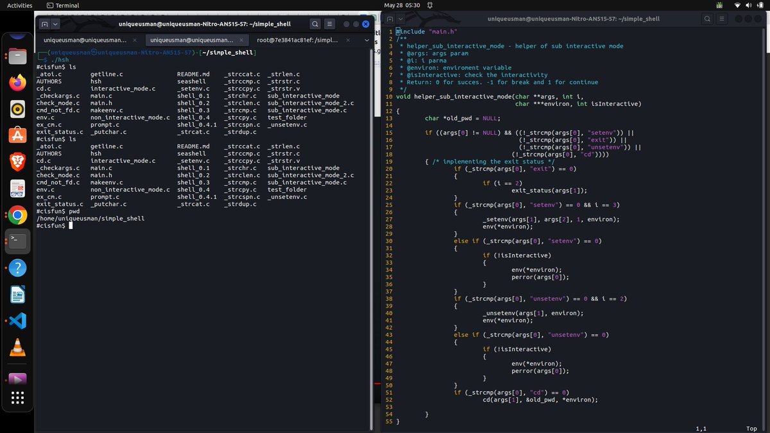Image resolution: width=770 pixels, height=433 pixels.
Task: Click '#include "main.h"' line in vim
Action: pyautogui.click(x=427, y=31)
